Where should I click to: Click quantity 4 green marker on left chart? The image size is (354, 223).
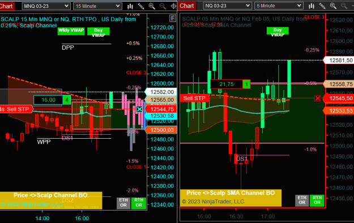(67, 100)
